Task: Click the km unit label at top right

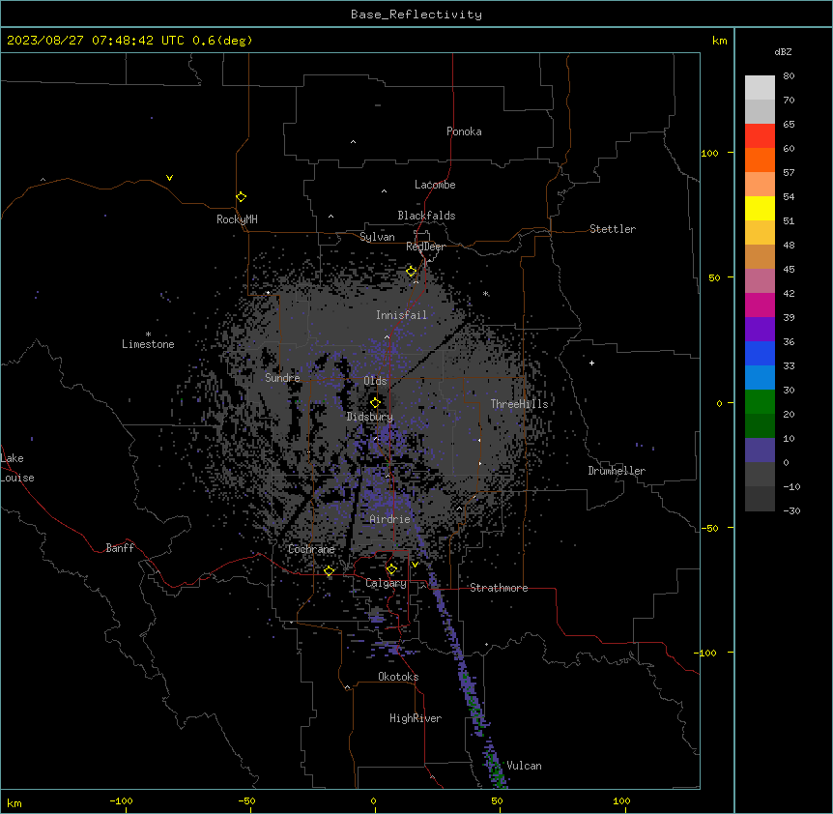Action: [x=720, y=41]
